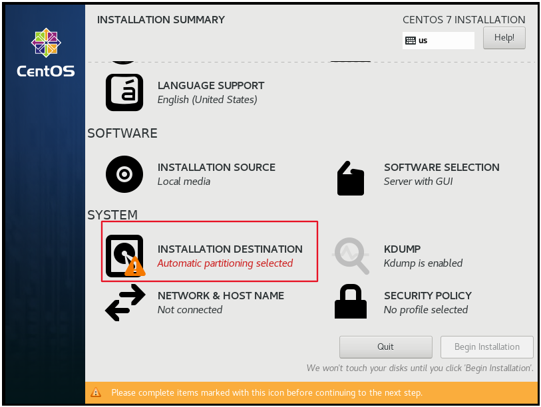The image size is (541, 407).
Task: Open Installation Destination hard drive icon
Action: coord(125,256)
